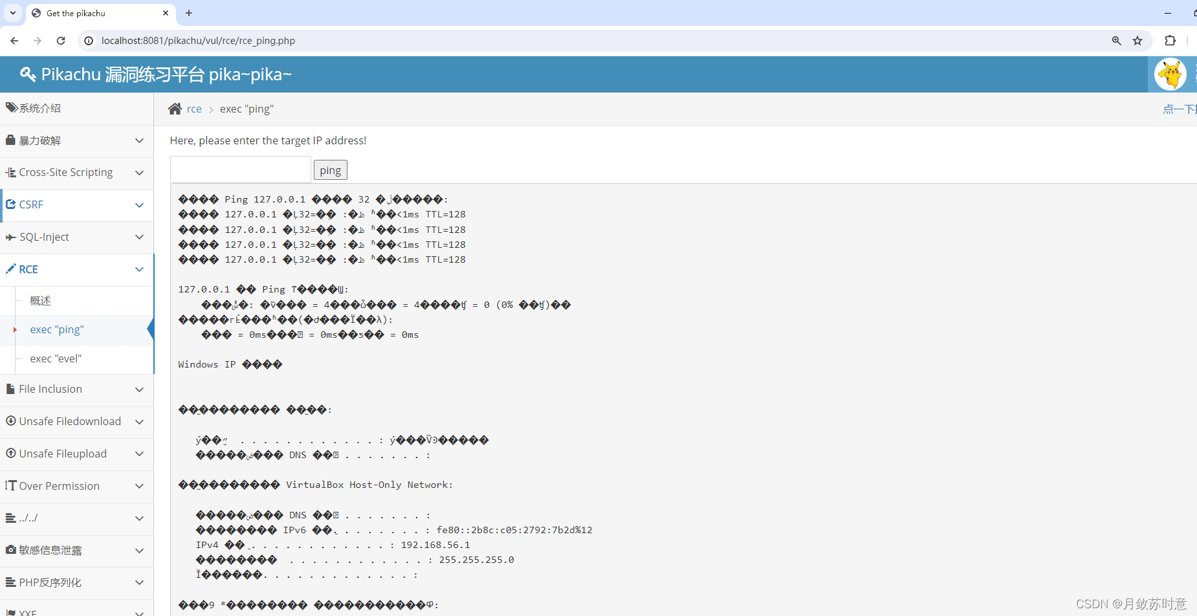This screenshot has width=1197, height=616.
Task: Expand the 暴力破解 menu chevron
Action: click(x=139, y=140)
